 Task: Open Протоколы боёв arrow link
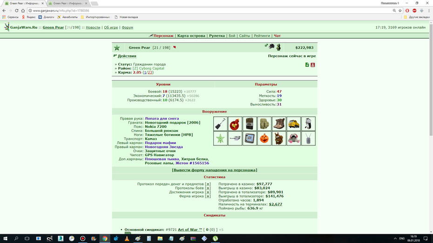[208, 188]
